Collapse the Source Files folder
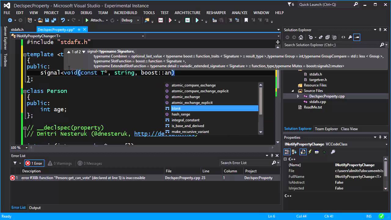 pos(293,91)
